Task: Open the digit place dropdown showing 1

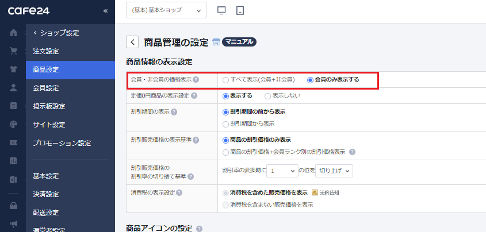Action: point(282,171)
